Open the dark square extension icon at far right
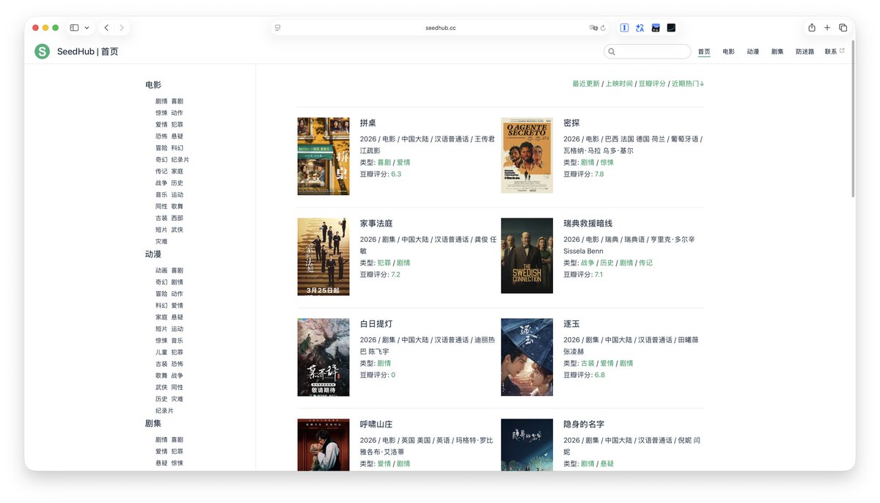Screen dimensions: 880x503 click(x=671, y=28)
